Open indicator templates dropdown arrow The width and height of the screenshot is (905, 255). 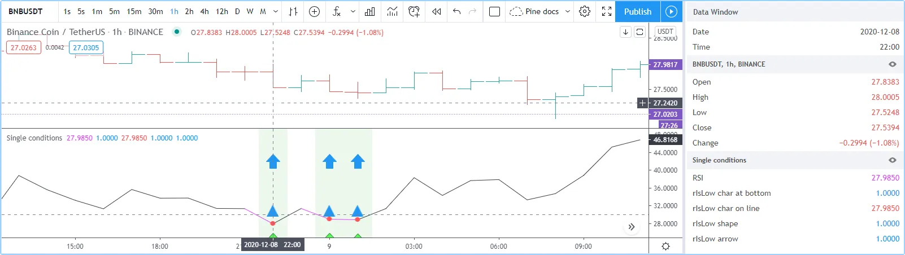coord(353,11)
